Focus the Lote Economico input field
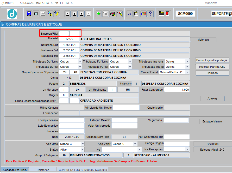The width and height of the screenshot is (232, 173). [x=72, y=126]
